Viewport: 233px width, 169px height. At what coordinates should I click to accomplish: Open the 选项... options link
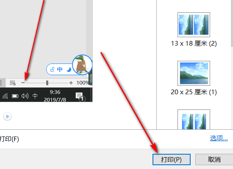click(219, 138)
